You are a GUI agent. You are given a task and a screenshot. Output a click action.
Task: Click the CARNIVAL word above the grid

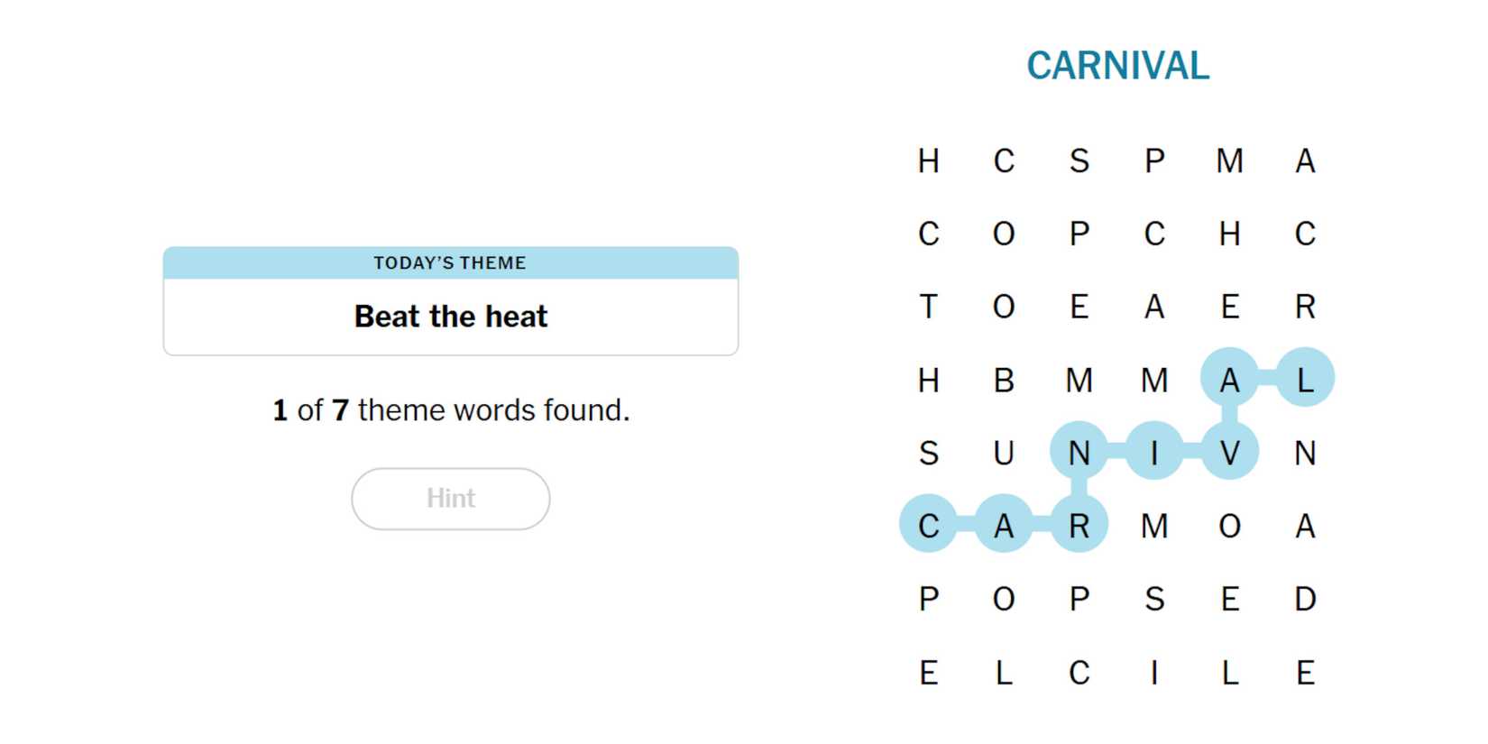(x=1117, y=66)
